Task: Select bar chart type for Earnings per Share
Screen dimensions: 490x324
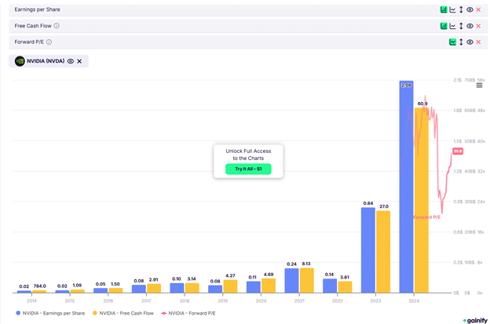Action: point(444,9)
